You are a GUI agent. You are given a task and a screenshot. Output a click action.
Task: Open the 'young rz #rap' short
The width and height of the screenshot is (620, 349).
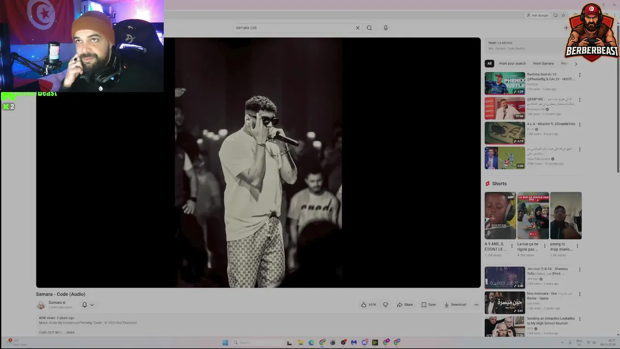(566, 215)
